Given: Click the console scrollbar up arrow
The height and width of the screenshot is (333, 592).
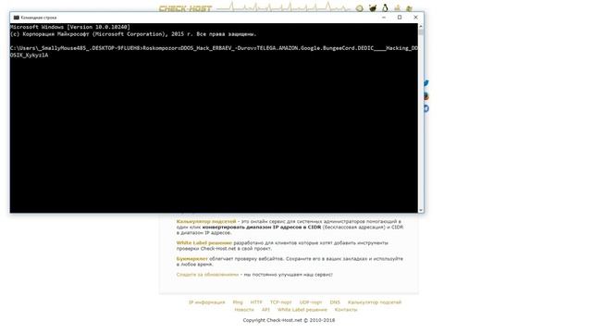Looking at the screenshot, I should point(421,26).
